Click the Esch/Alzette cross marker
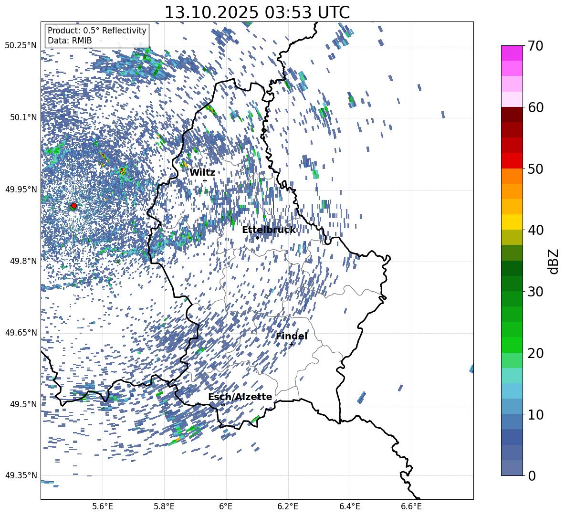The width and height of the screenshot is (565, 516). (223, 405)
